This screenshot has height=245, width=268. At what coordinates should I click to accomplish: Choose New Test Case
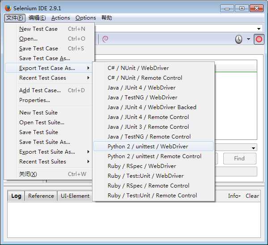pos(49,29)
